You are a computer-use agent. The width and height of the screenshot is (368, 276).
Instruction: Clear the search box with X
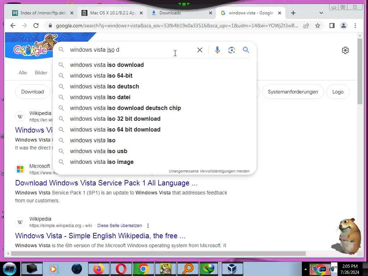click(x=200, y=50)
